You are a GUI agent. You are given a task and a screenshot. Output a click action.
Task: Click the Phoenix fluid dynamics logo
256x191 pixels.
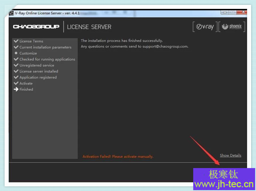[232, 27]
